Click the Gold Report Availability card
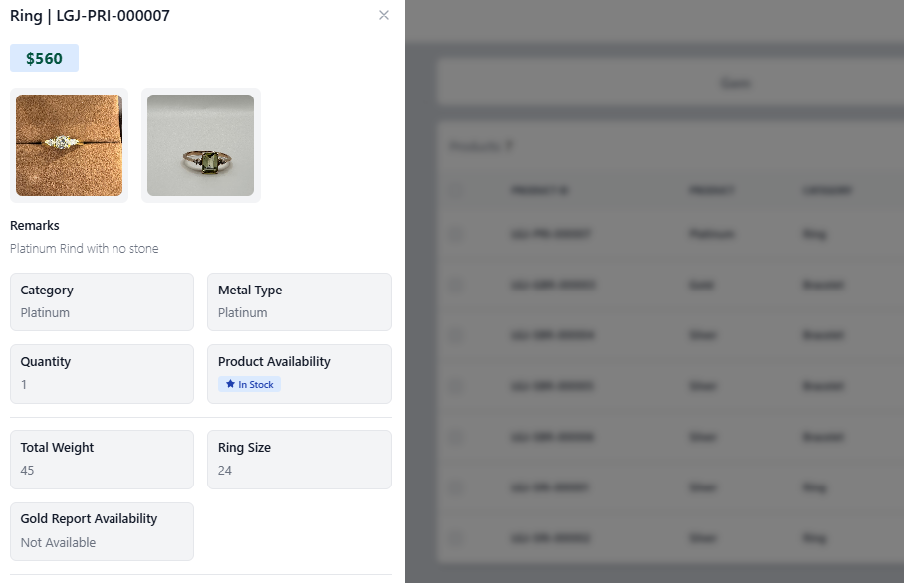This screenshot has height=583, width=904. tap(102, 530)
